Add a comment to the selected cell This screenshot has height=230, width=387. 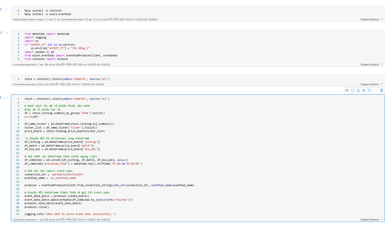click(x=369, y=90)
